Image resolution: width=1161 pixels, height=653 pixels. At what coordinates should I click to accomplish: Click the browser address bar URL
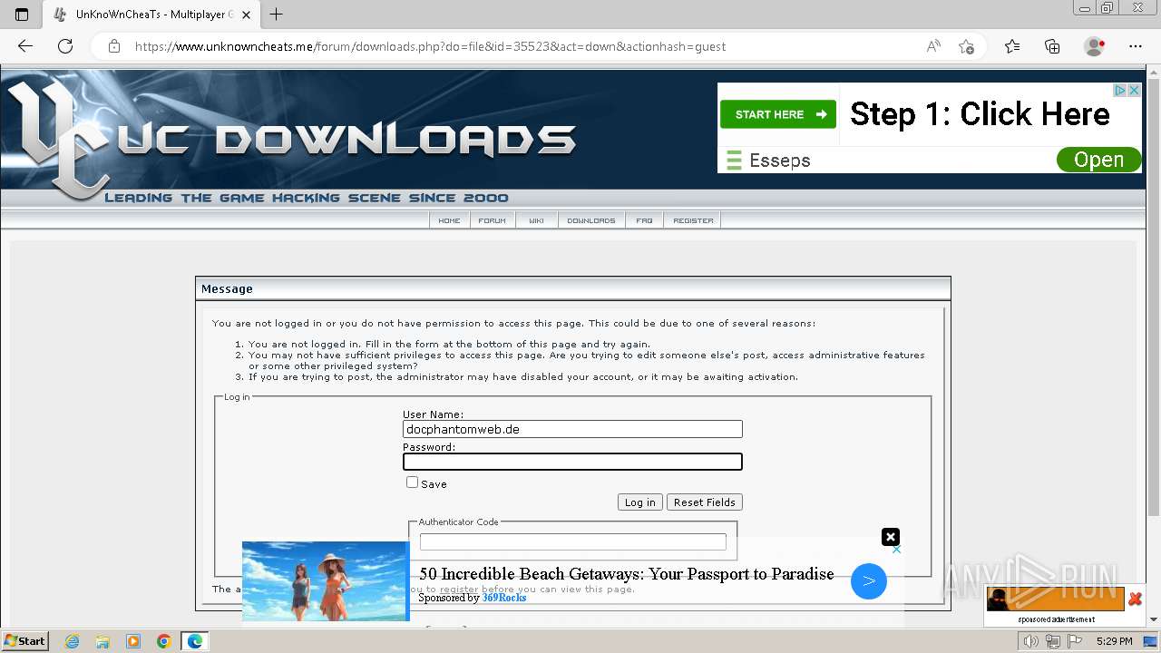point(430,46)
